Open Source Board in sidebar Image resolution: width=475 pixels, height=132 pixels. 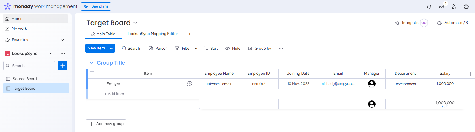pos(36,79)
